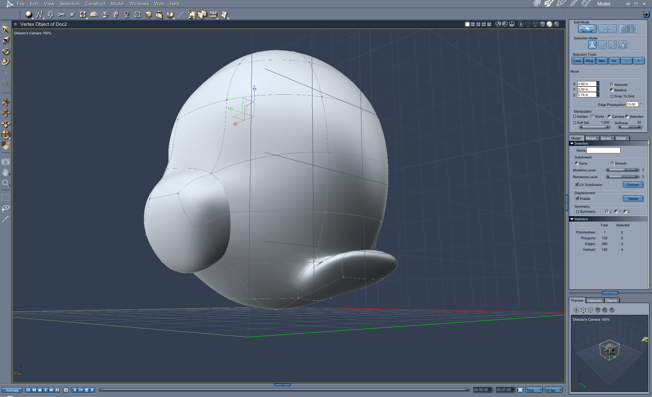Select the Relative radio button

pos(612,90)
